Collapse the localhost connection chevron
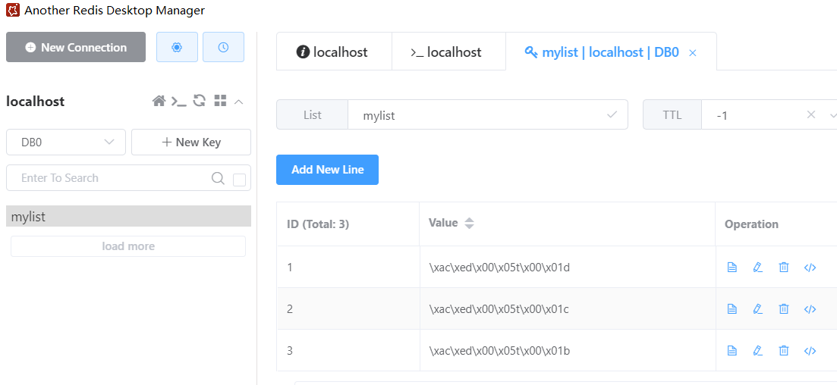The image size is (837, 385). tap(238, 102)
